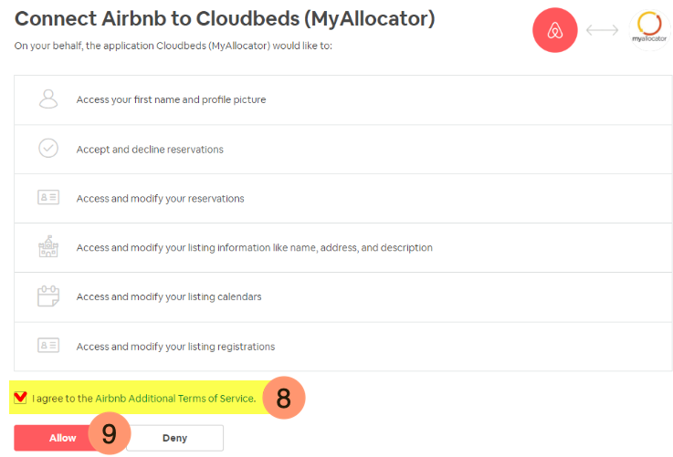The image size is (673, 457).
Task: Click the ID card icon beside reservations
Action: [x=48, y=198]
